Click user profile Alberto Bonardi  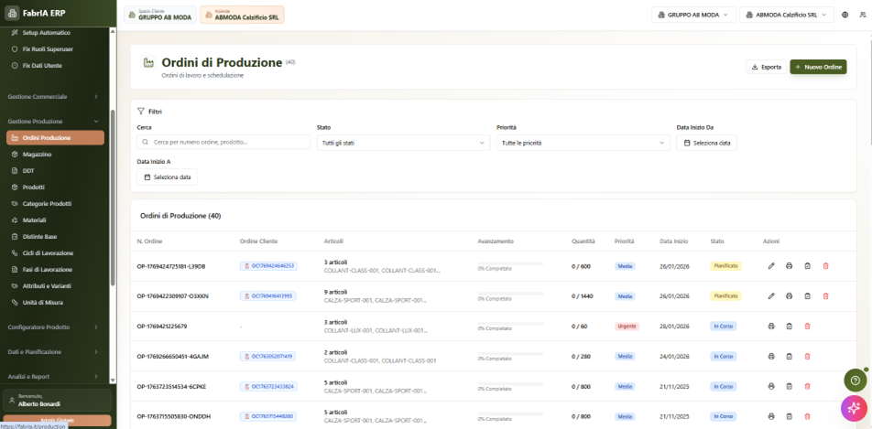point(58,400)
